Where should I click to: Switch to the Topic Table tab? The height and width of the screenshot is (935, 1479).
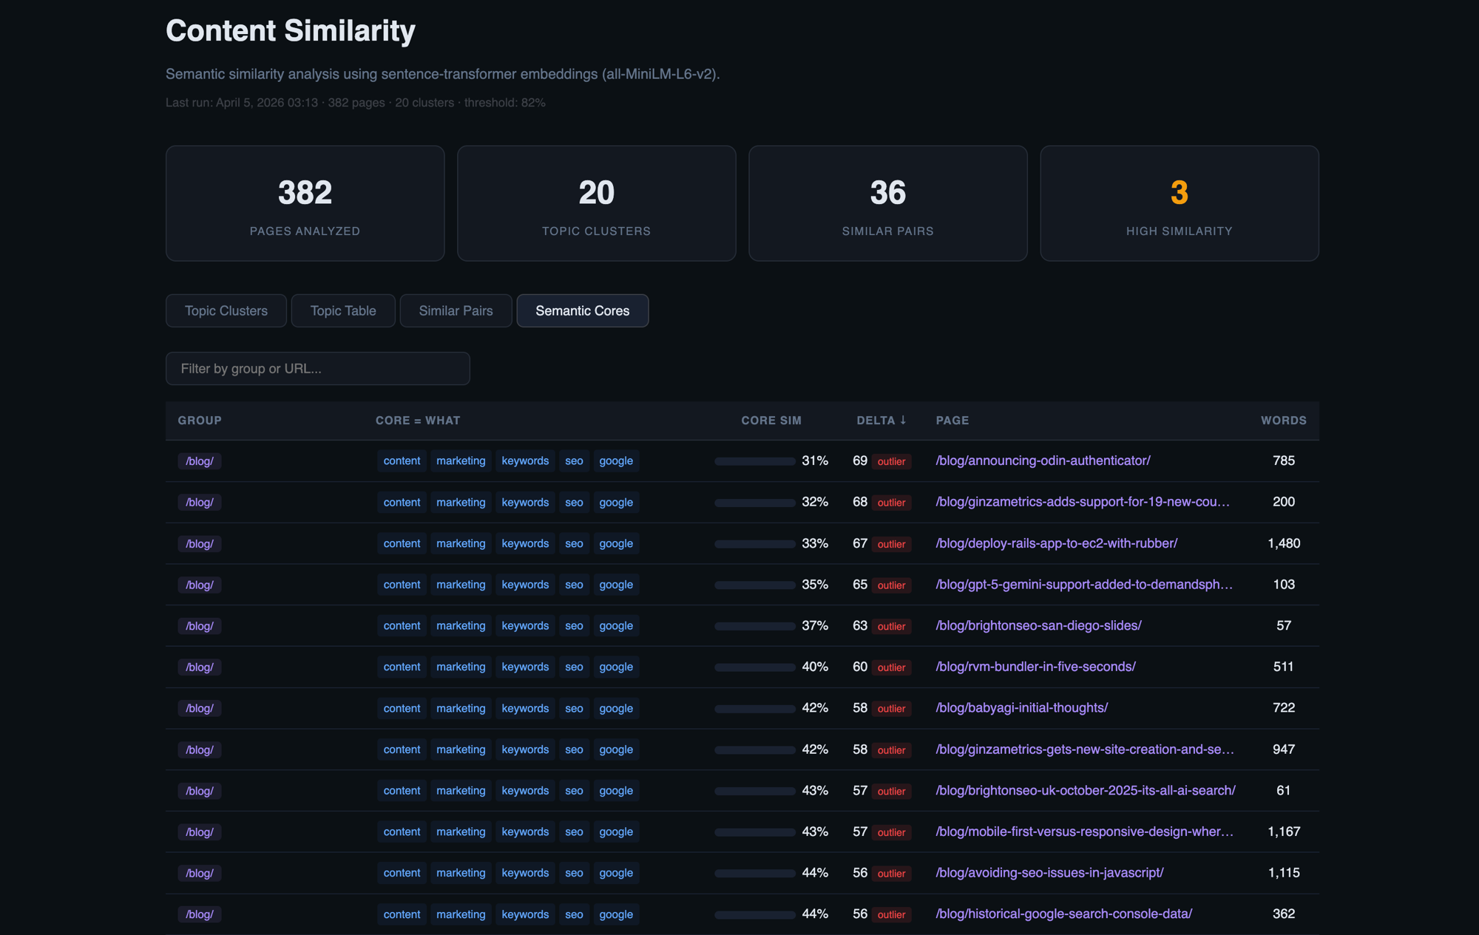coord(342,310)
